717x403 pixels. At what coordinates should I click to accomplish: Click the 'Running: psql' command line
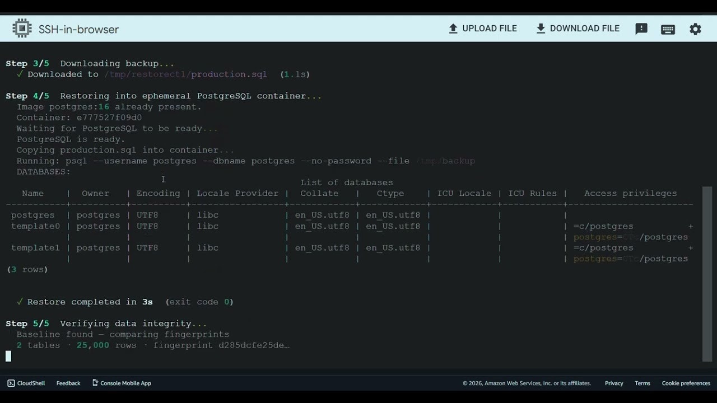(246, 161)
